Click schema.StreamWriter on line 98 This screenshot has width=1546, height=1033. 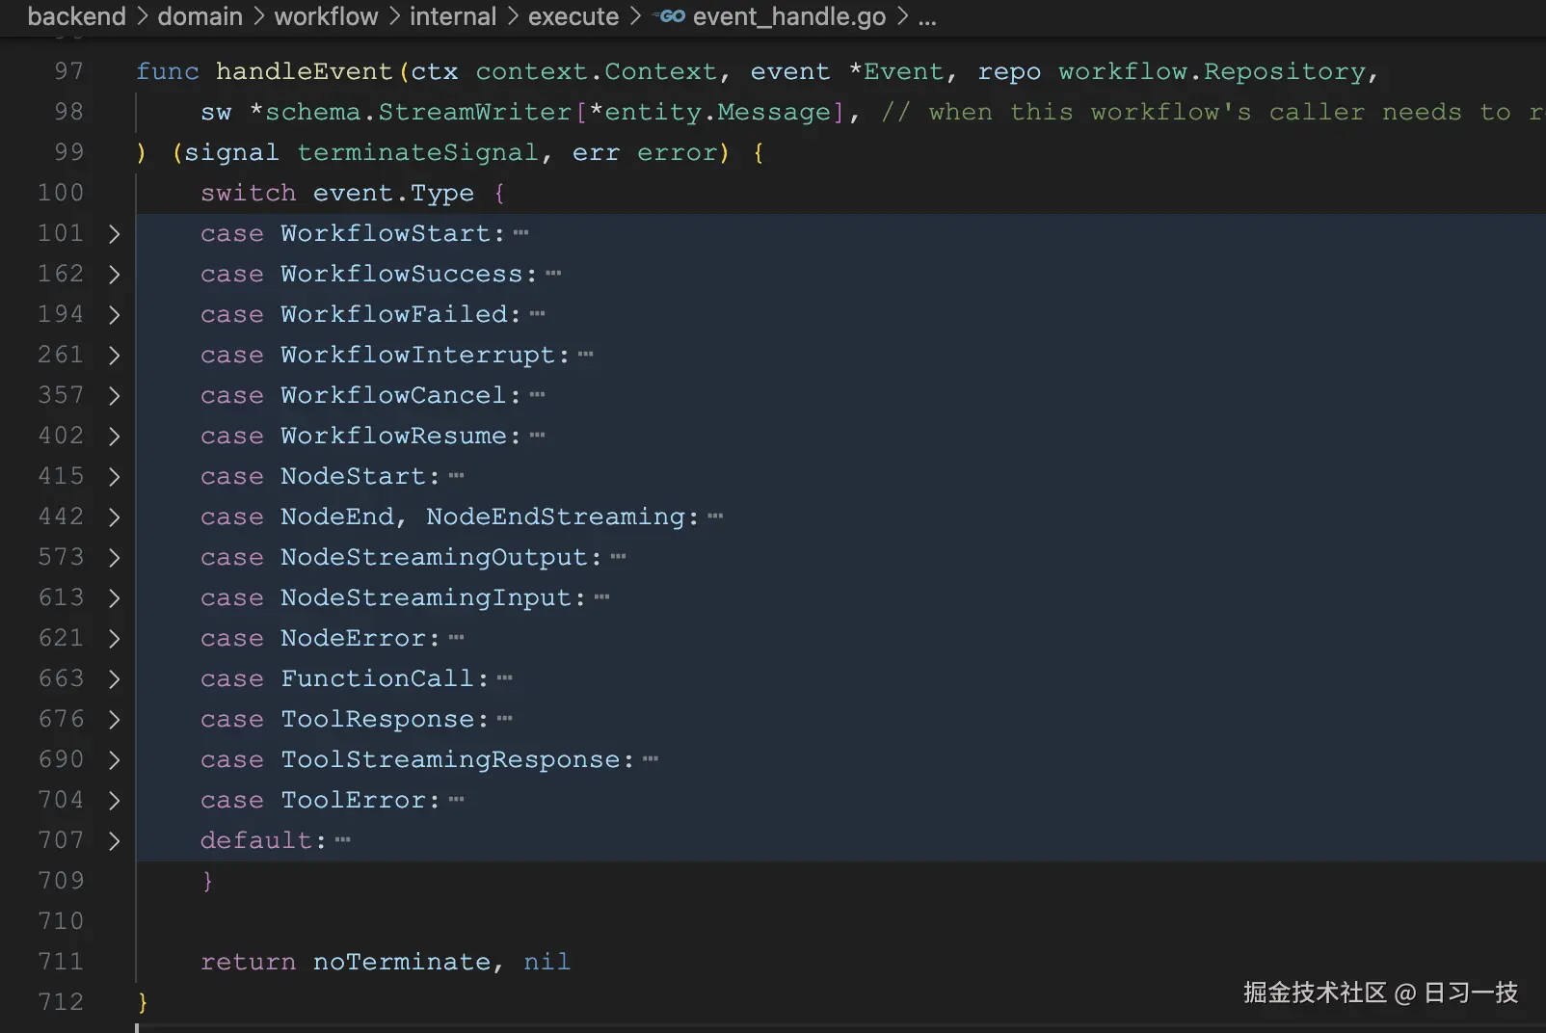[x=418, y=112]
